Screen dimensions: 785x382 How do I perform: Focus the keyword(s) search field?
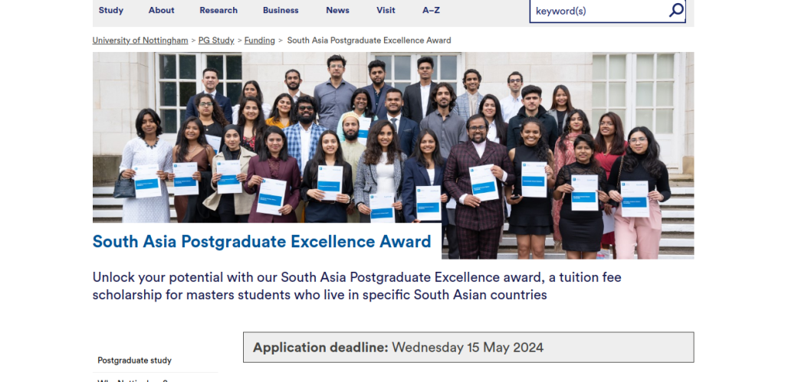(x=598, y=11)
